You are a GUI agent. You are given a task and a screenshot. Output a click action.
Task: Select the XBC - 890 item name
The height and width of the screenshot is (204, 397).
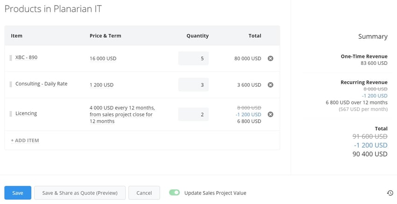click(x=26, y=57)
